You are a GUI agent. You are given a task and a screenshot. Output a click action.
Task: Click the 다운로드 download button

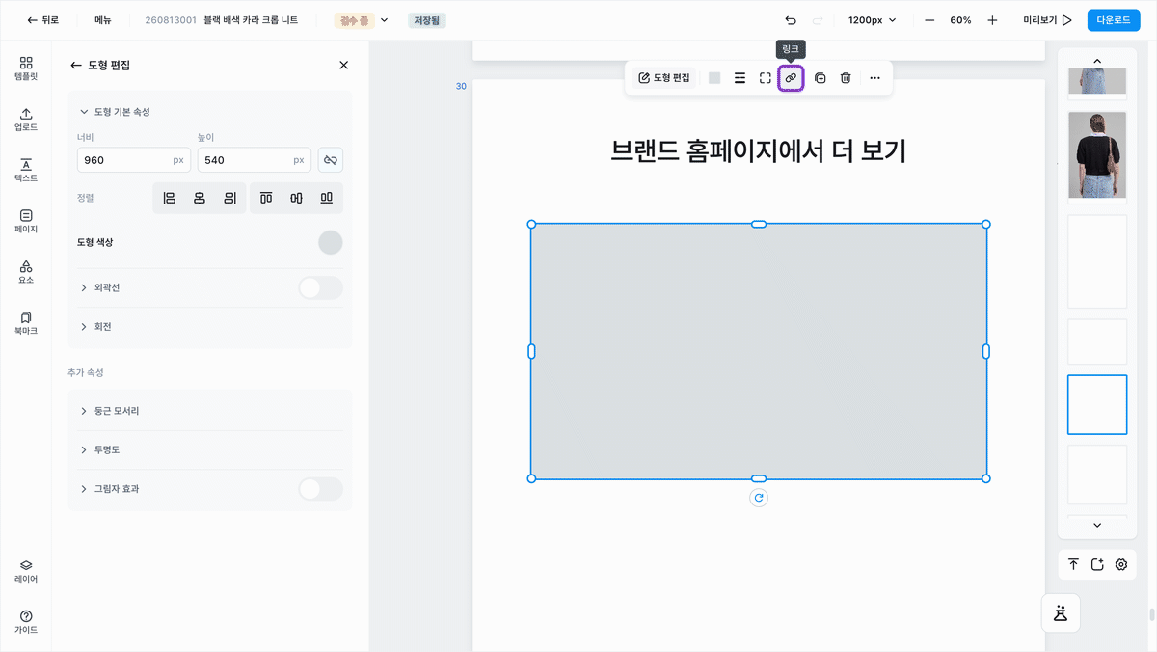[1113, 20]
